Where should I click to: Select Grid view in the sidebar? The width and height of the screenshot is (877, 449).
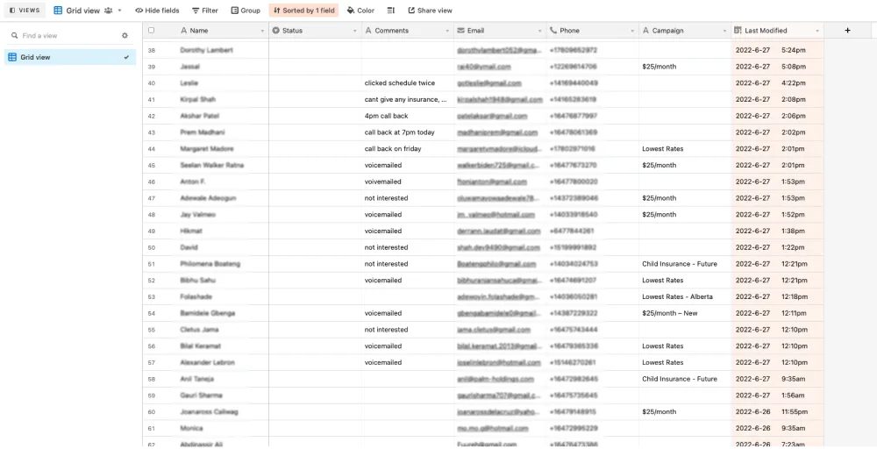pyautogui.click(x=70, y=57)
